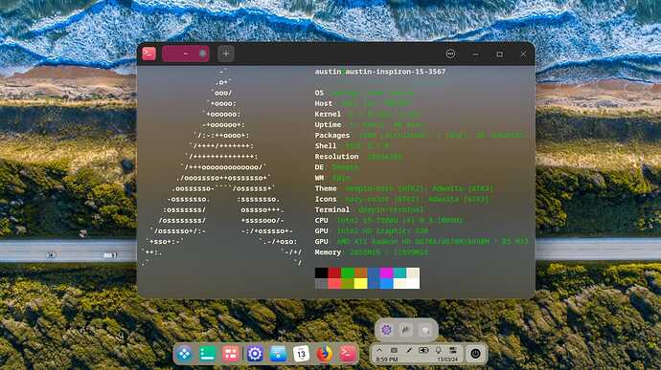Viewport: 661px width, 370px height.
Task: Add a new terminal tab with plus
Action: (x=226, y=54)
